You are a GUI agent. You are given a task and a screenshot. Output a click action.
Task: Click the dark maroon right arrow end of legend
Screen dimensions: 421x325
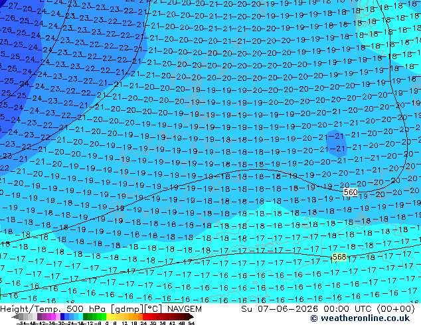click(x=191, y=316)
